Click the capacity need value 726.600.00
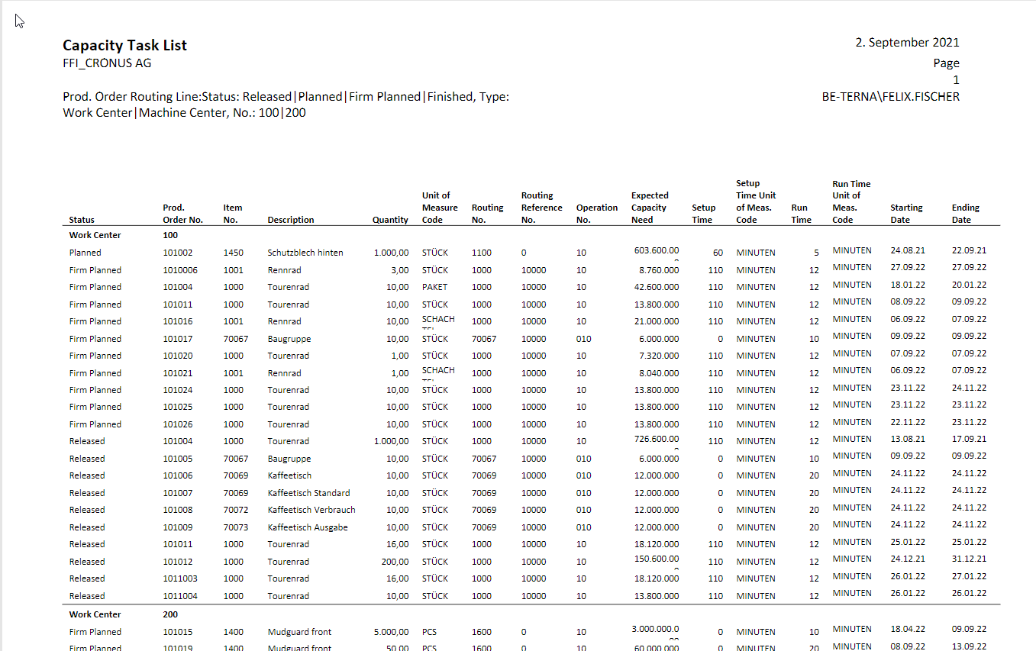 pyautogui.click(x=657, y=439)
